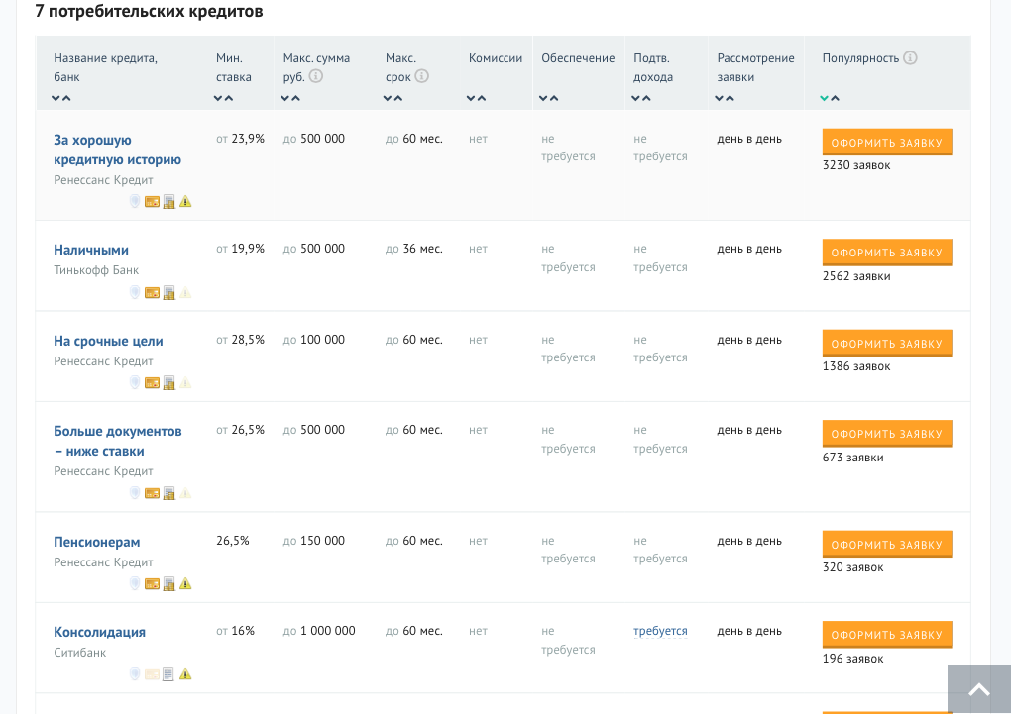Screen dimensions: 1011x714
Task: Click the back-to-top arrow button
Action: pyautogui.click(x=978, y=689)
